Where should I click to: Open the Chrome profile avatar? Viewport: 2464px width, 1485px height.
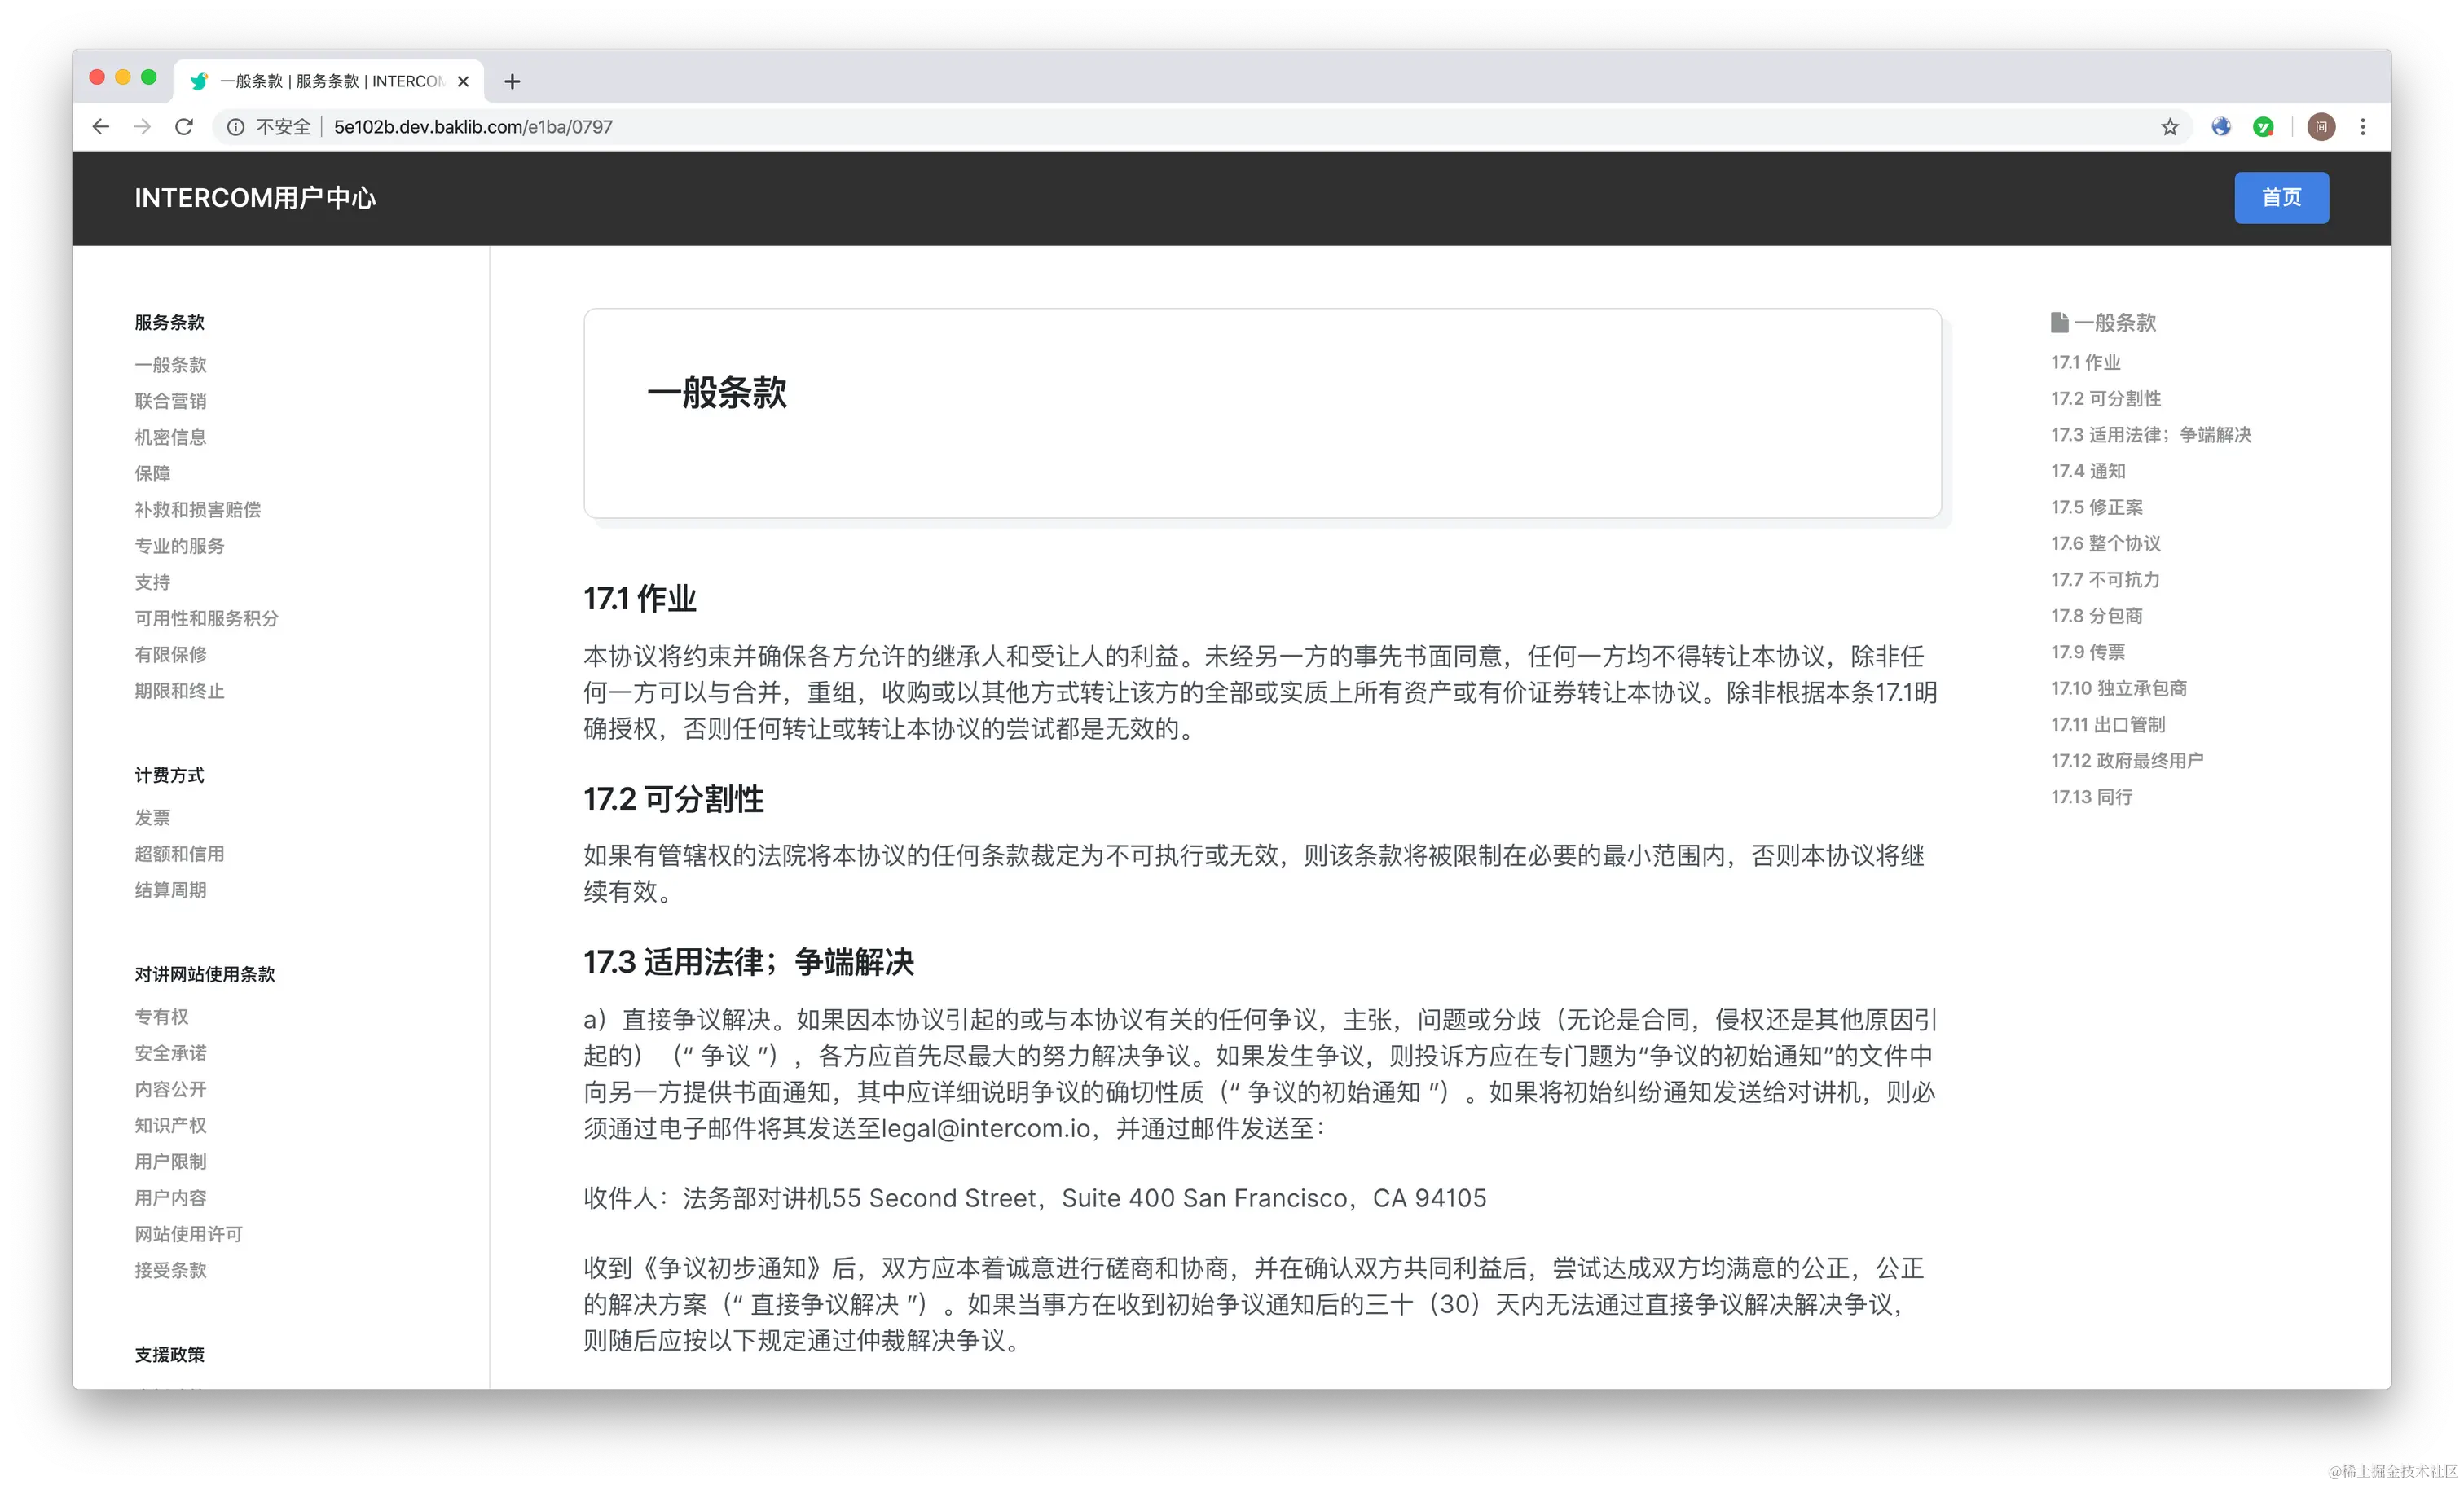2321,127
